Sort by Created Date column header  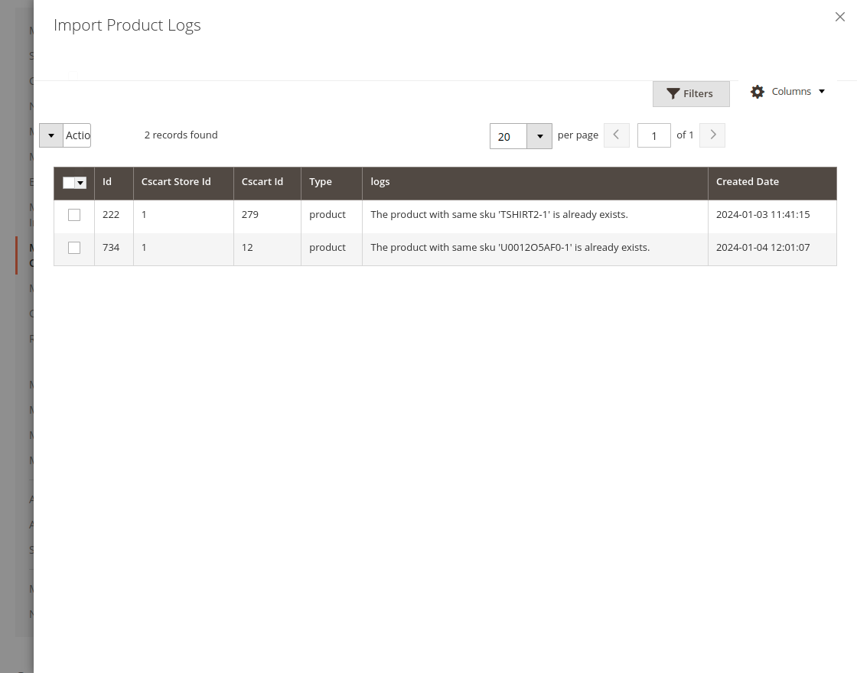point(772,183)
